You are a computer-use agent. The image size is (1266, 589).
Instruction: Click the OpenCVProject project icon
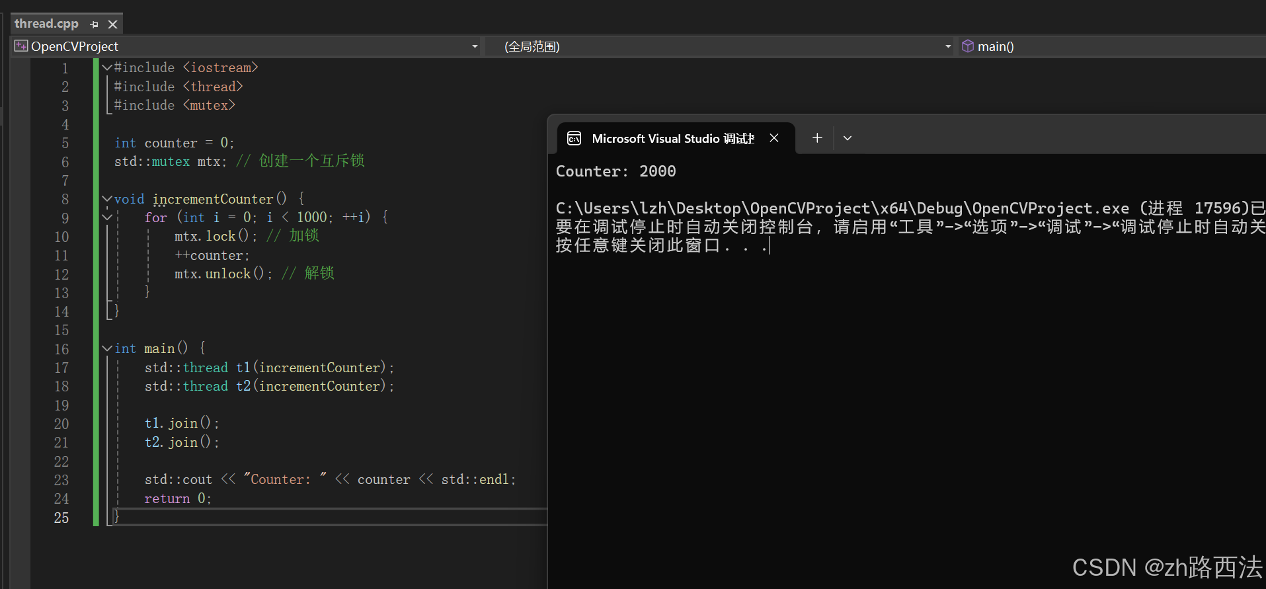21,46
